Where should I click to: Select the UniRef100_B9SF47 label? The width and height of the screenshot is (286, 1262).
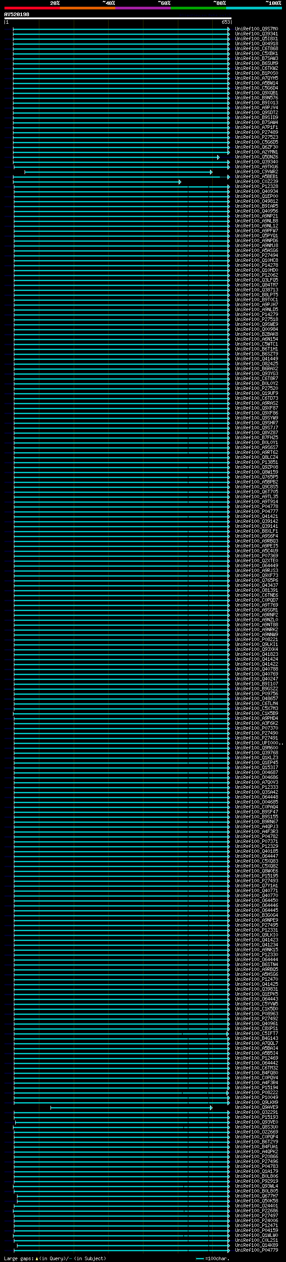point(257,812)
